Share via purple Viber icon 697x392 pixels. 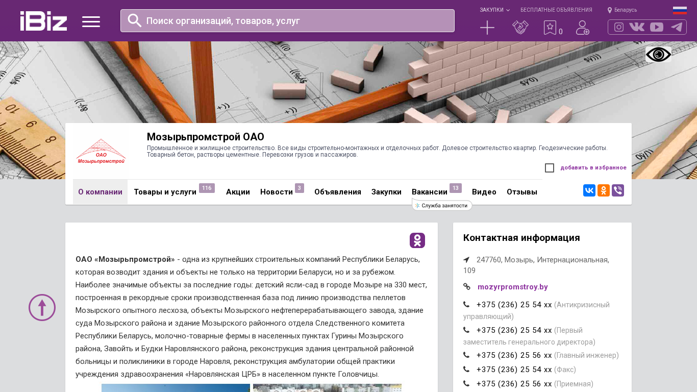pos(618,190)
